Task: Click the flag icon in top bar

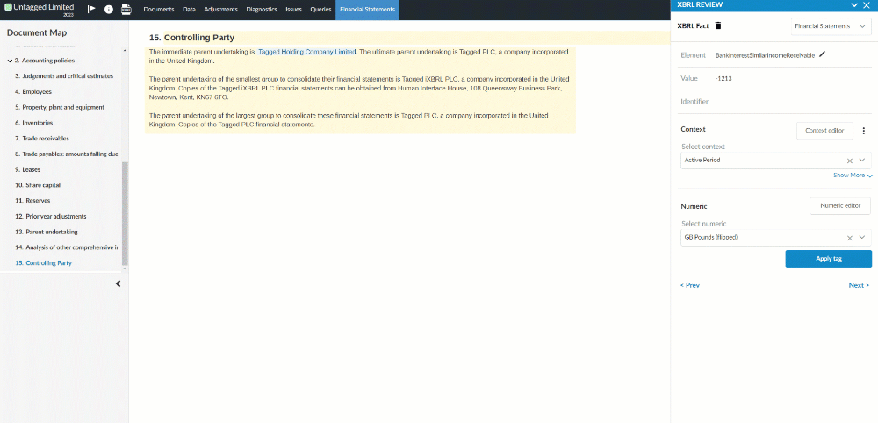Action: (x=91, y=9)
